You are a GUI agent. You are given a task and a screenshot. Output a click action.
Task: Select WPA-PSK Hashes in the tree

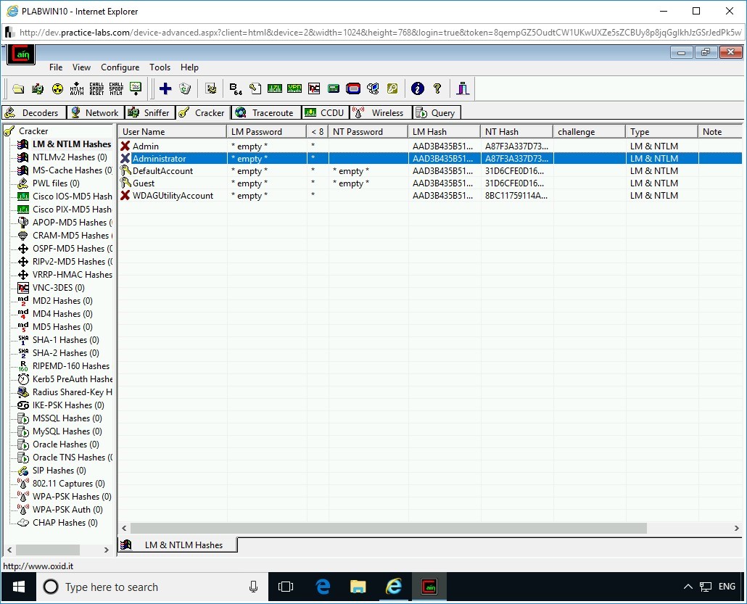(71, 497)
